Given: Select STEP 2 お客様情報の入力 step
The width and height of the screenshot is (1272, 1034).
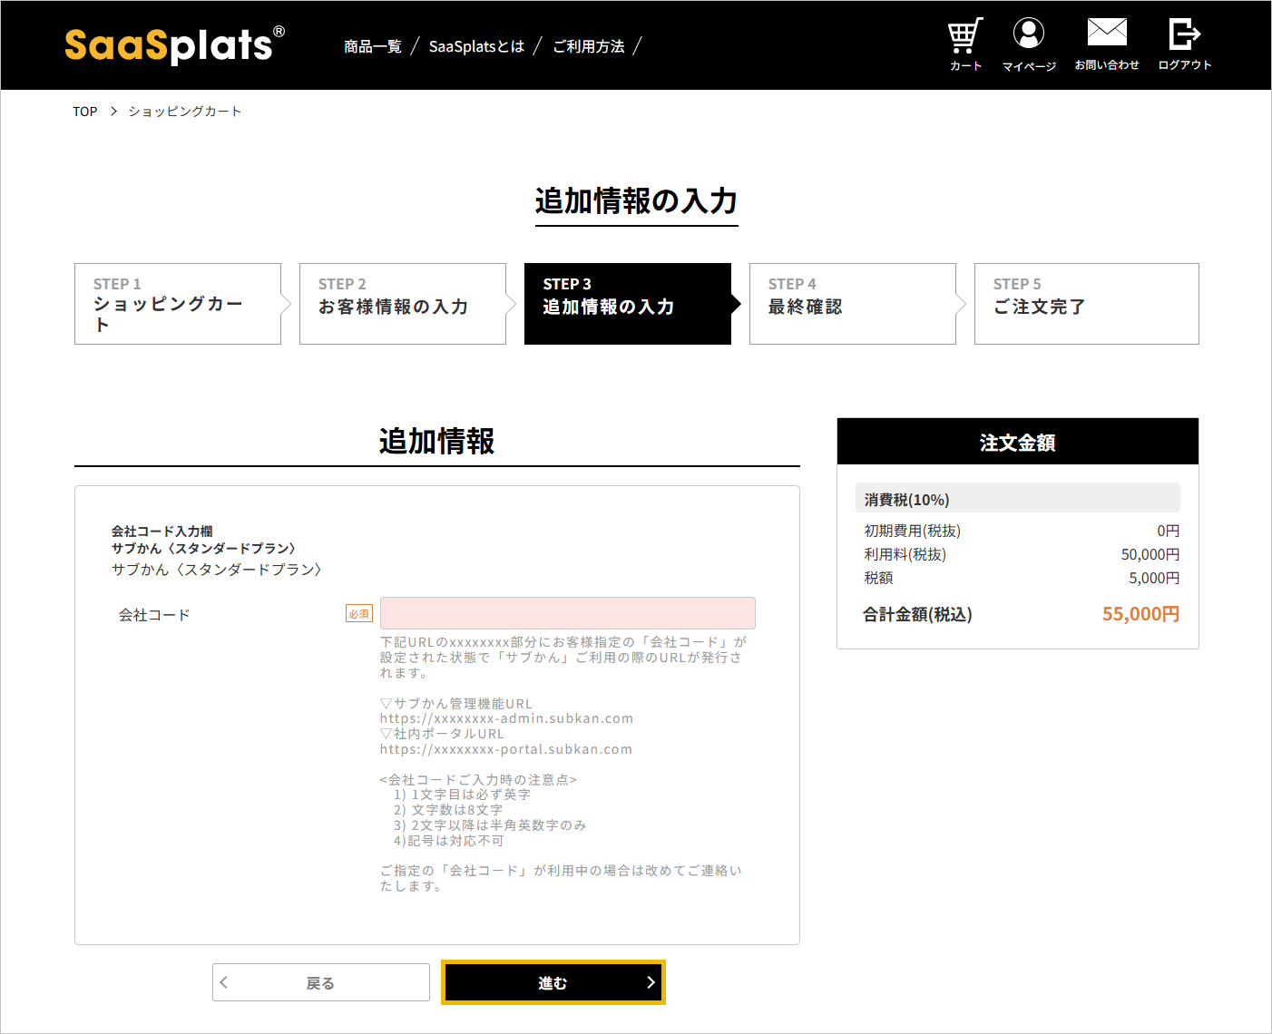Looking at the screenshot, I should point(403,304).
